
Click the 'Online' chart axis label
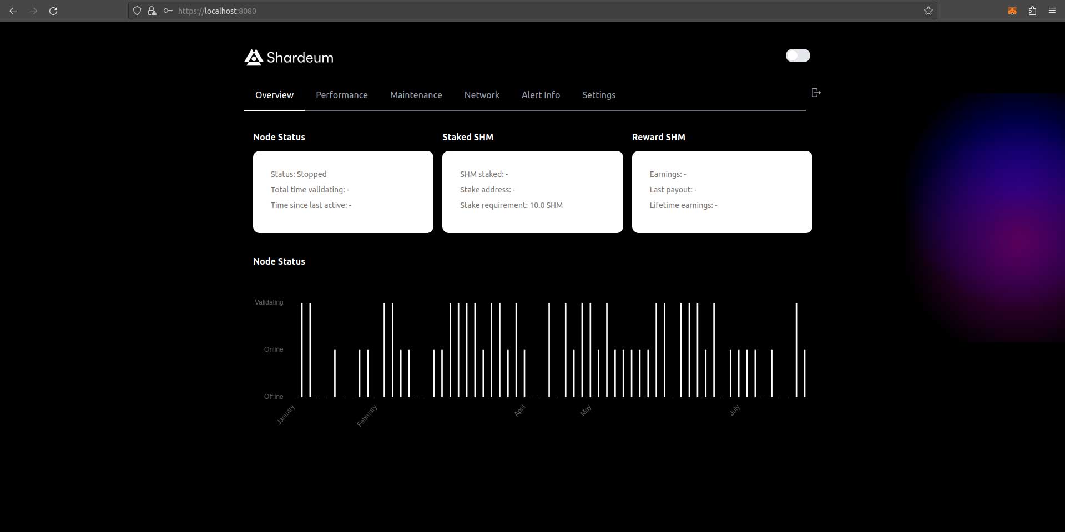coord(274,349)
